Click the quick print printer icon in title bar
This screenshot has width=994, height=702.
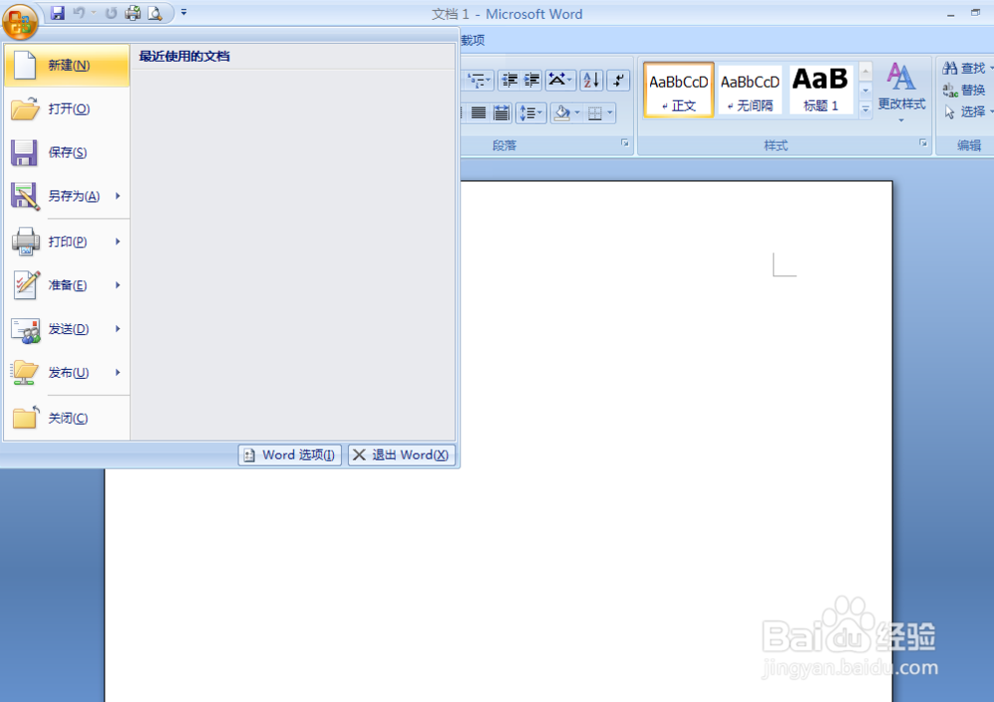[132, 13]
